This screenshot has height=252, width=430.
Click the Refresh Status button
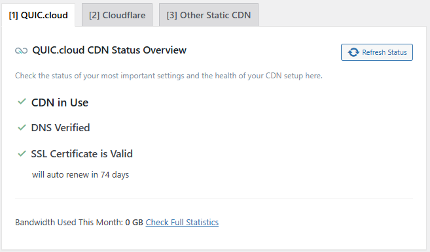pyautogui.click(x=377, y=52)
